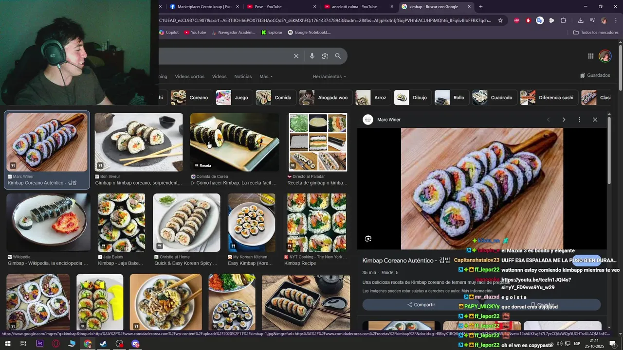This screenshot has width=623, height=350.
Task: Select the Cuadrado suggestion chip
Action: tap(494, 97)
